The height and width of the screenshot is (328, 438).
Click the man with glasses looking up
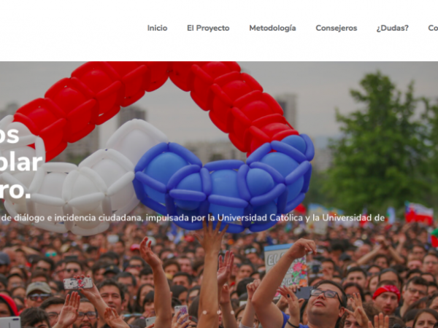326,302
